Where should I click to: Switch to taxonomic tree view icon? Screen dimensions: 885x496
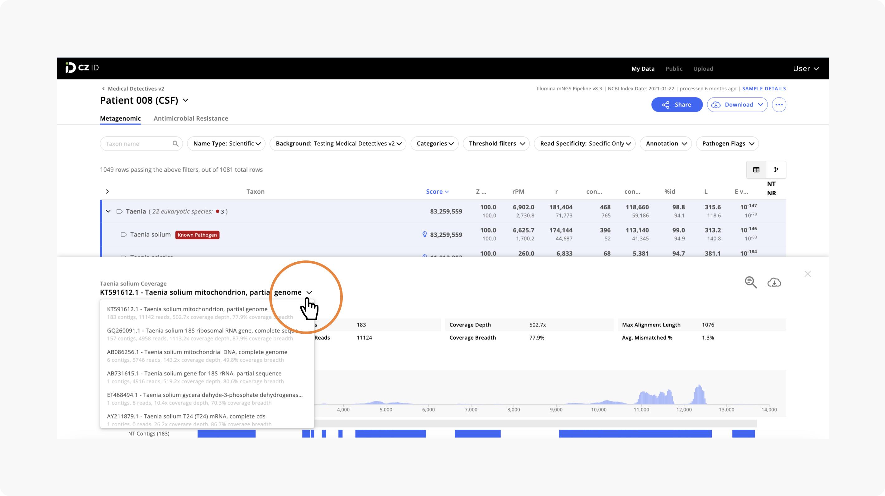(776, 170)
